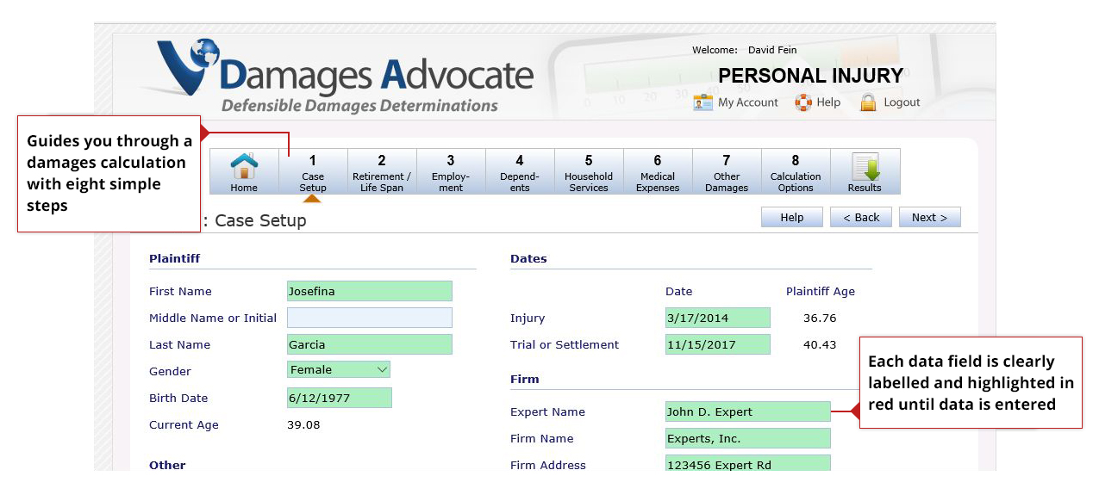This screenshot has height=501, width=1099.
Task: Click the Firm Name field
Action: coord(748,438)
